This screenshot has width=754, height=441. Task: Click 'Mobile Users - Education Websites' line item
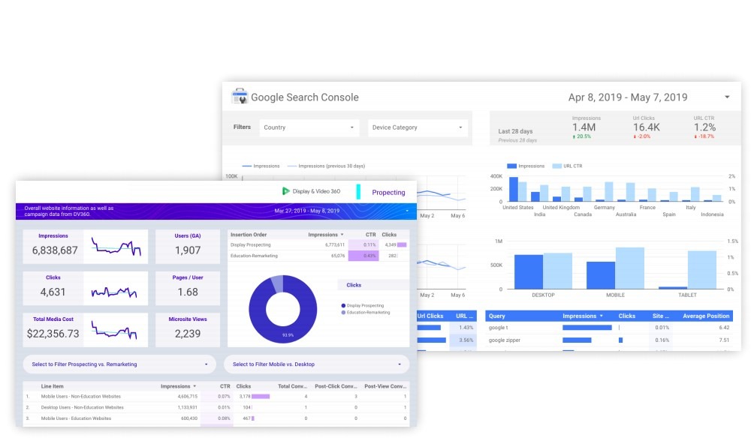click(76, 418)
